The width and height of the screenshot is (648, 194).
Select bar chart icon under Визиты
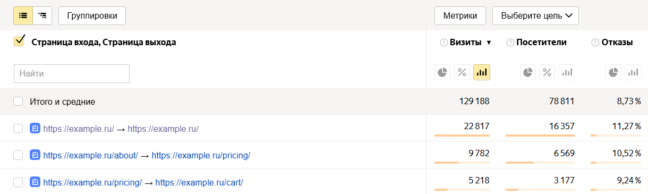tap(482, 72)
